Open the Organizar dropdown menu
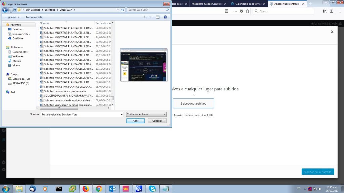This screenshot has width=344, height=193. (x=12, y=17)
